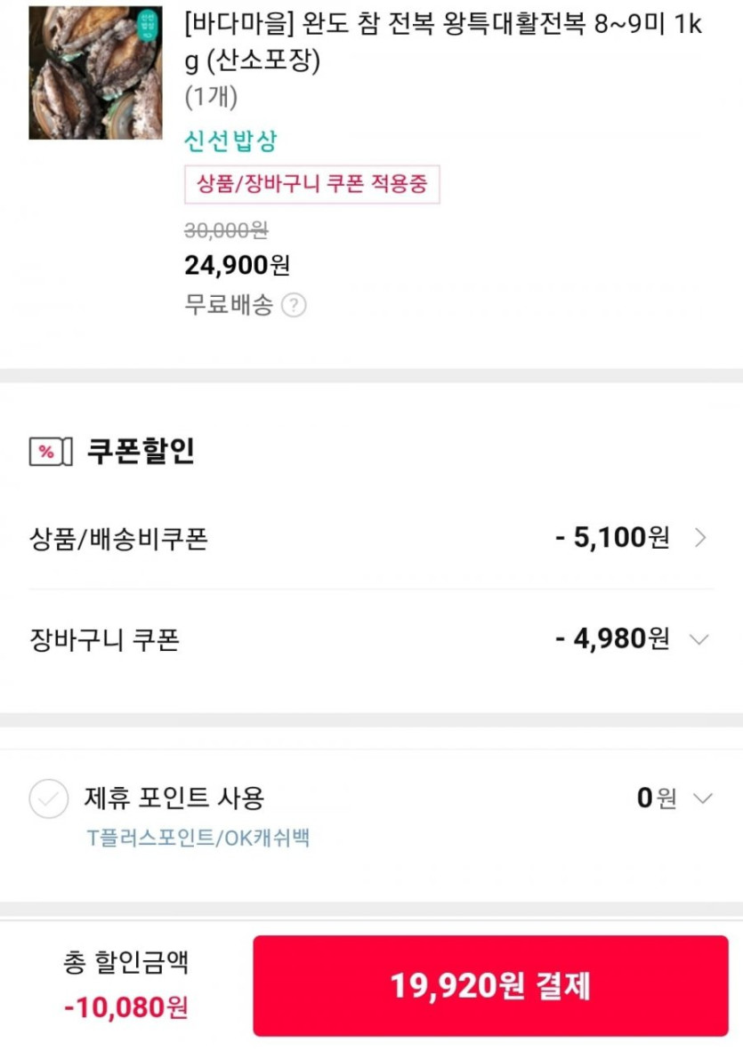Select the 상품/배송비쿠폰 row label
The width and height of the screenshot is (743, 1051).
tap(118, 539)
